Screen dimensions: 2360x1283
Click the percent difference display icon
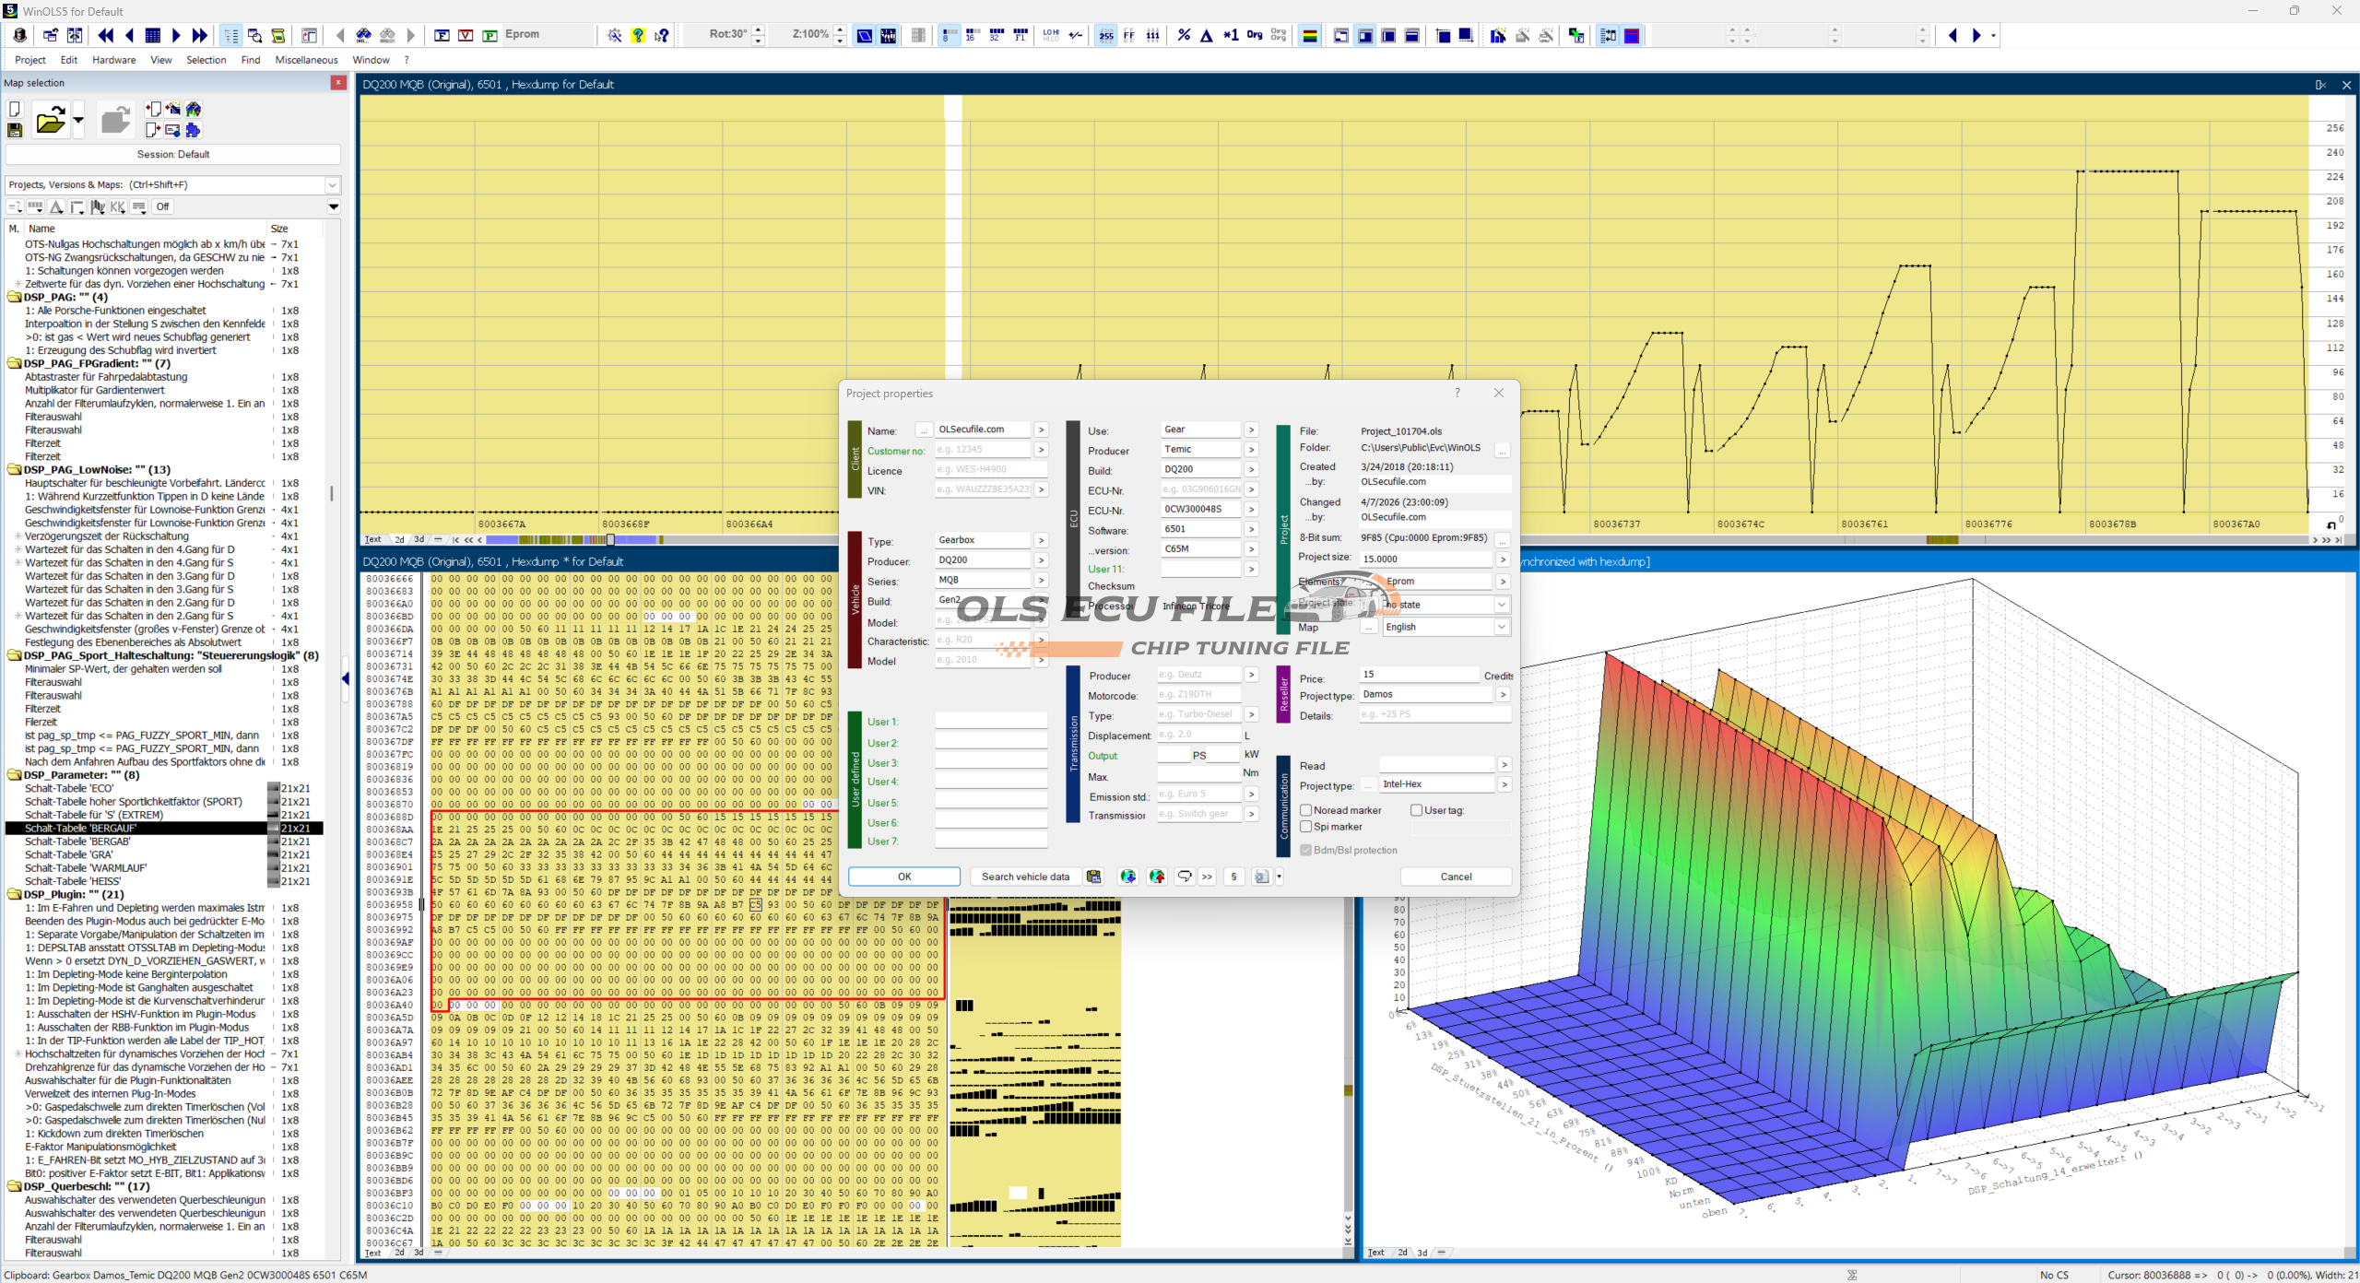(x=1184, y=35)
